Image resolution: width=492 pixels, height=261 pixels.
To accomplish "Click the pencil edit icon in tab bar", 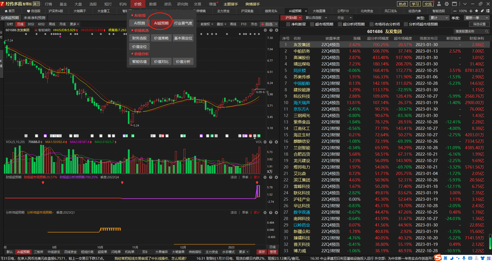I will [x=482, y=11].
